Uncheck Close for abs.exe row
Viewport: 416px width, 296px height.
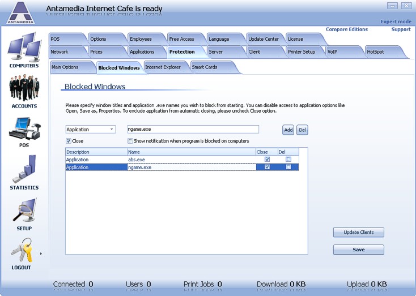(x=267, y=159)
